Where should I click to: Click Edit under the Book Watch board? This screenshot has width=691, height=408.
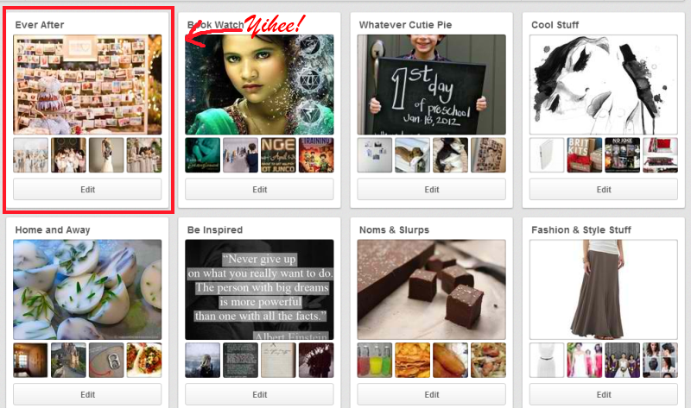click(x=259, y=190)
